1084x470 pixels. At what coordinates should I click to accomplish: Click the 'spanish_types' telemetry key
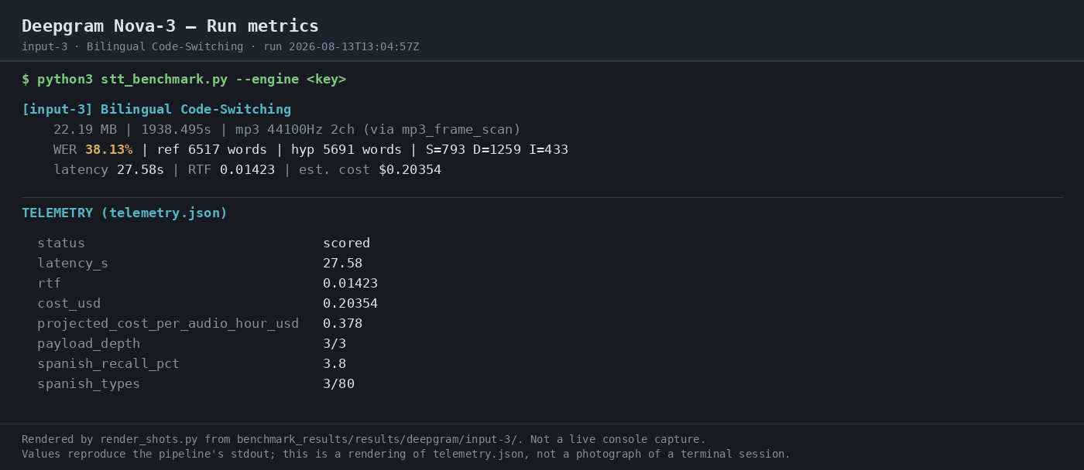pos(89,384)
